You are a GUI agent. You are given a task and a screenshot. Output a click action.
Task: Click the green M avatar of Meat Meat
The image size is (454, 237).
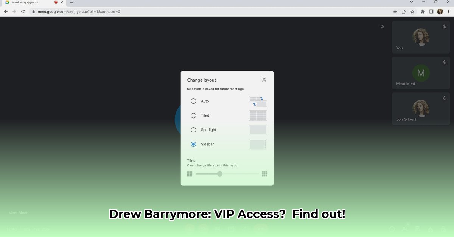pos(421,72)
